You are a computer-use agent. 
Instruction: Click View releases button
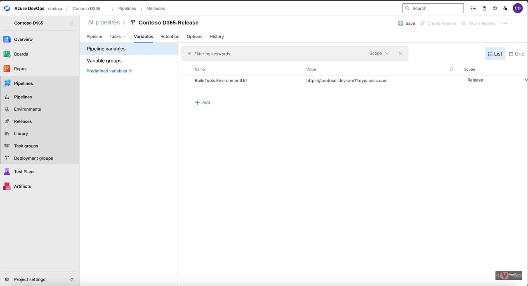coord(478,23)
